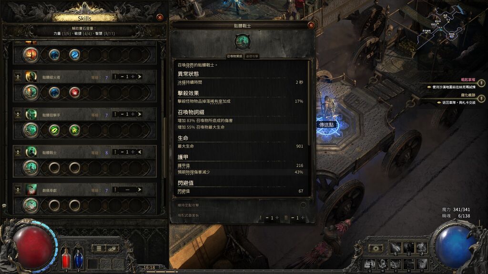Click the red support gem in 骷髏縱火者 row

click(x=74, y=92)
